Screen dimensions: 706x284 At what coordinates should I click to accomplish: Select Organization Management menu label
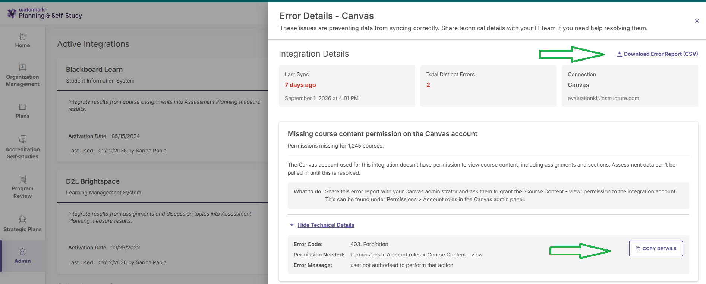point(23,80)
